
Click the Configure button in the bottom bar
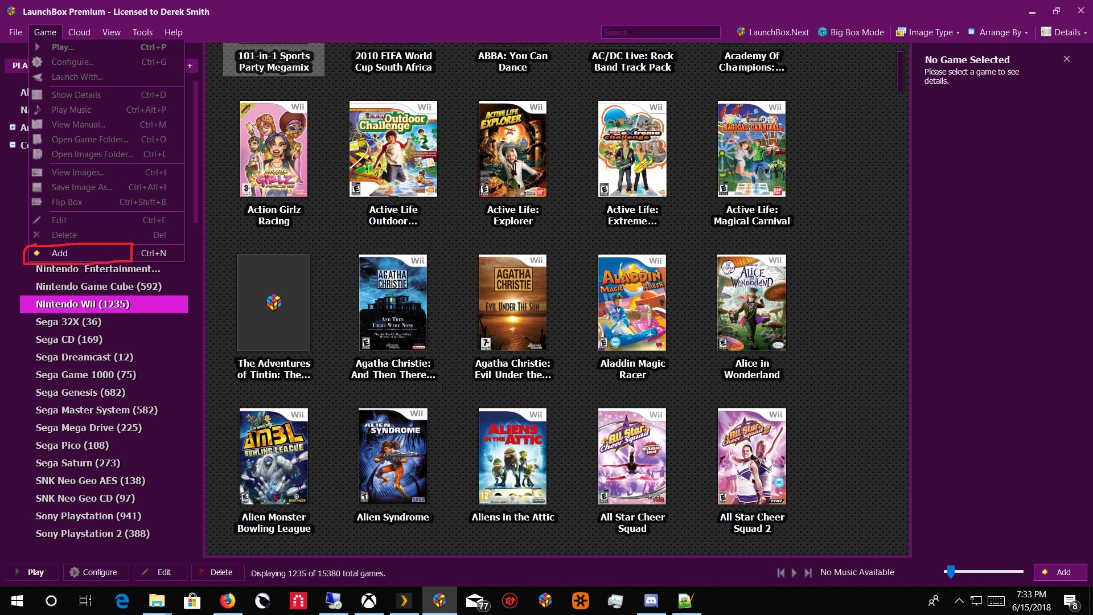click(96, 572)
